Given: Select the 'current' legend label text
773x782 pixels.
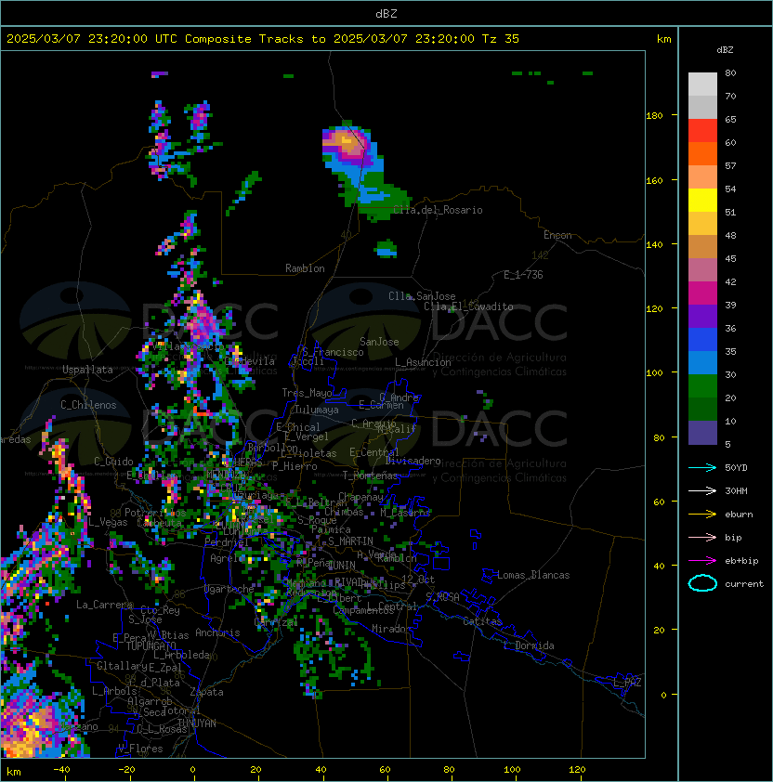Looking at the screenshot, I should point(744,584).
